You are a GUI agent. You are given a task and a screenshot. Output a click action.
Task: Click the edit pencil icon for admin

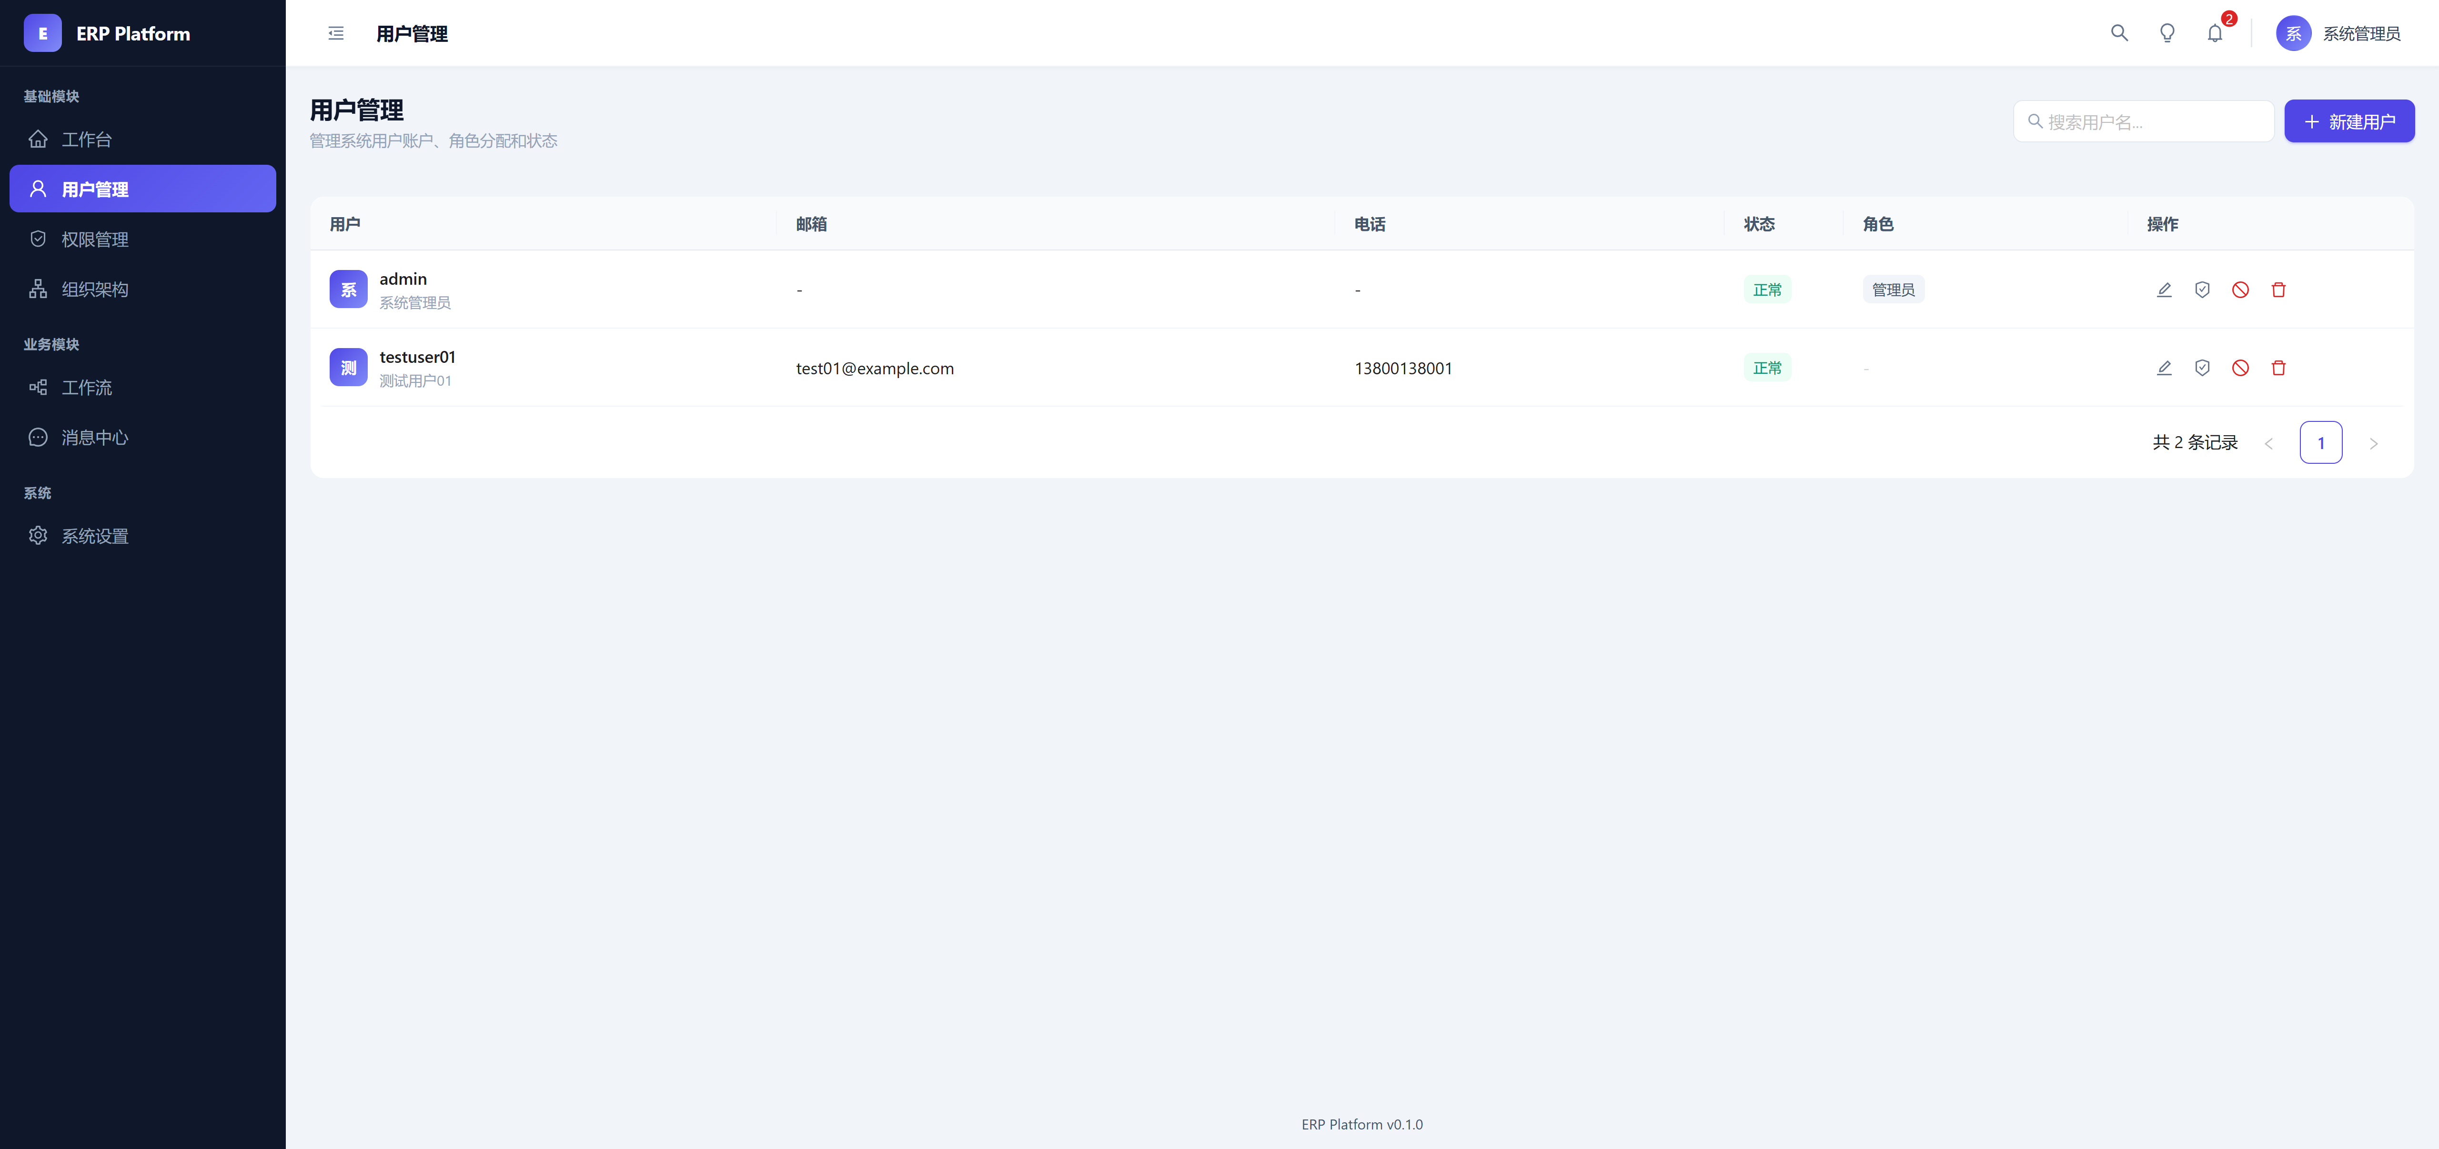click(2164, 290)
